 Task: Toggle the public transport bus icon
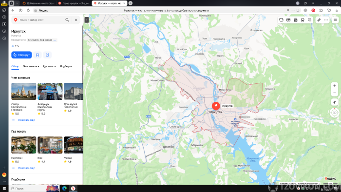pyautogui.click(x=303, y=20)
